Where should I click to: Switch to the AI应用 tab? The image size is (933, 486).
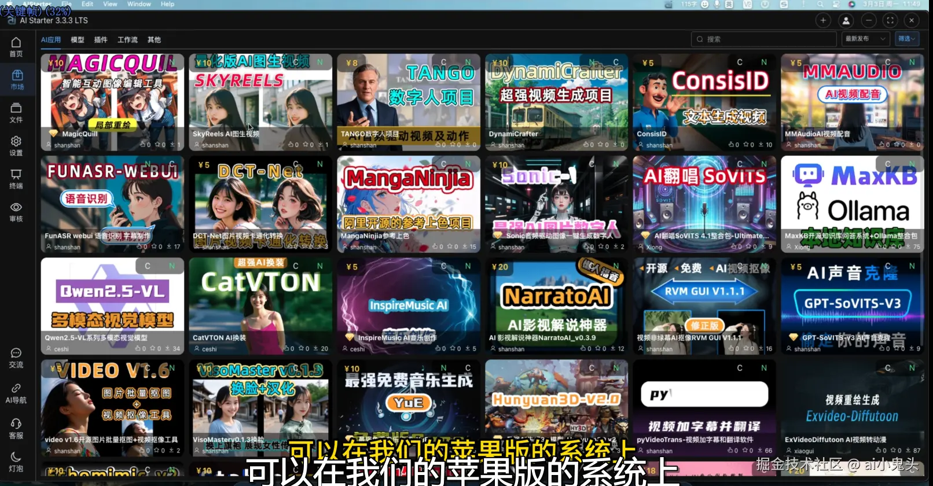(x=51, y=40)
